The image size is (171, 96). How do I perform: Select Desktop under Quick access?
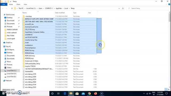point(10,18)
